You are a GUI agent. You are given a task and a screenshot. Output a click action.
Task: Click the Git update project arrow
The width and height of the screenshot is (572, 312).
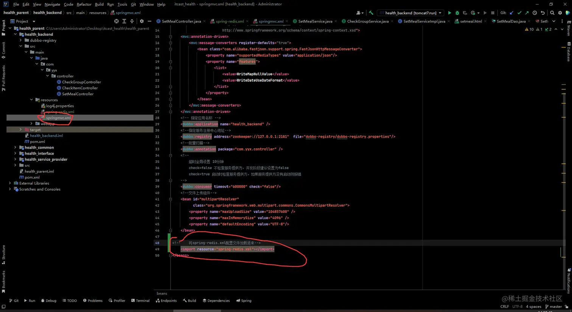pyautogui.click(x=511, y=13)
